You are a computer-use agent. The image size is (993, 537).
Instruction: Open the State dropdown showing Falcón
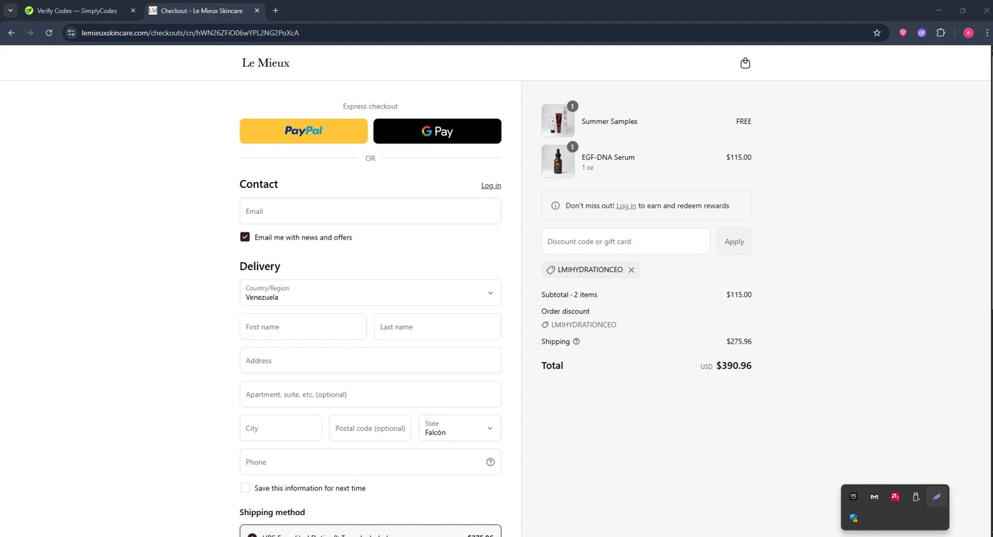click(x=459, y=428)
